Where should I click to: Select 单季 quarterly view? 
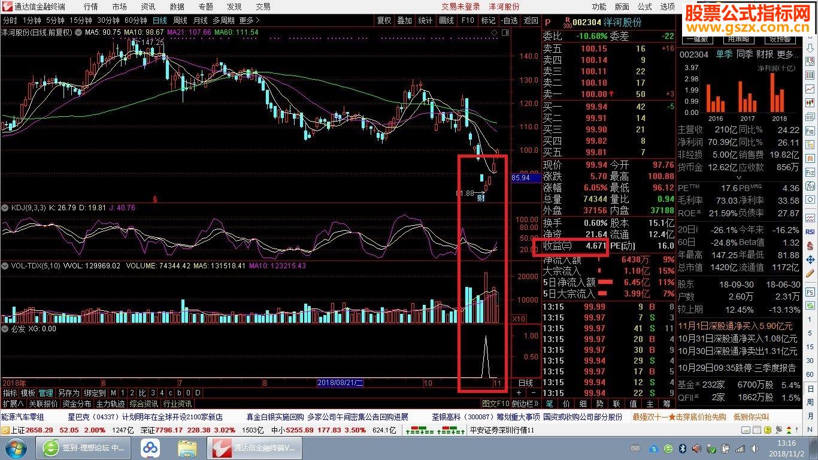pos(723,54)
